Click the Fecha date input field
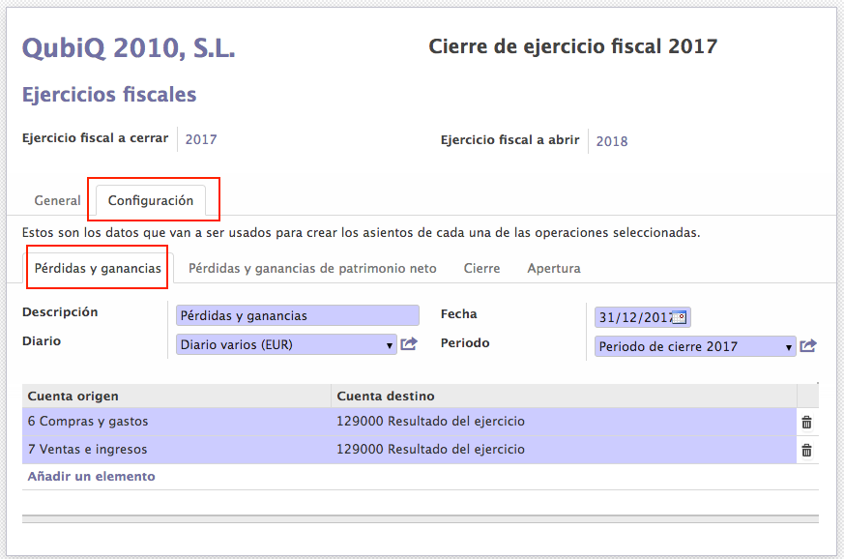Image resolution: width=844 pixels, height=559 pixels. (x=633, y=317)
